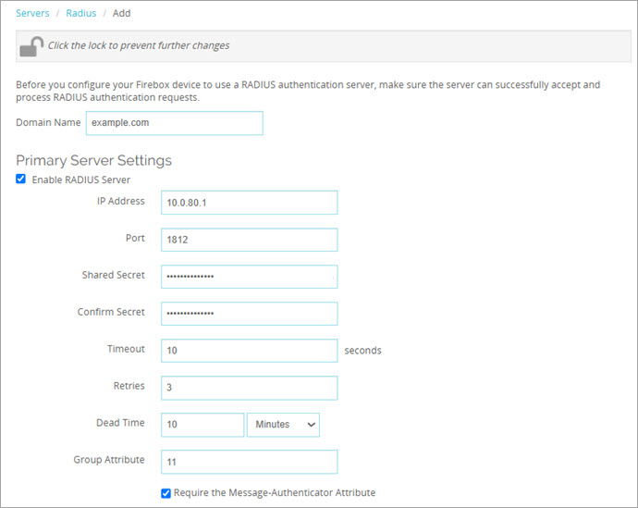Focus the Group Attribute field

tap(249, 462)
